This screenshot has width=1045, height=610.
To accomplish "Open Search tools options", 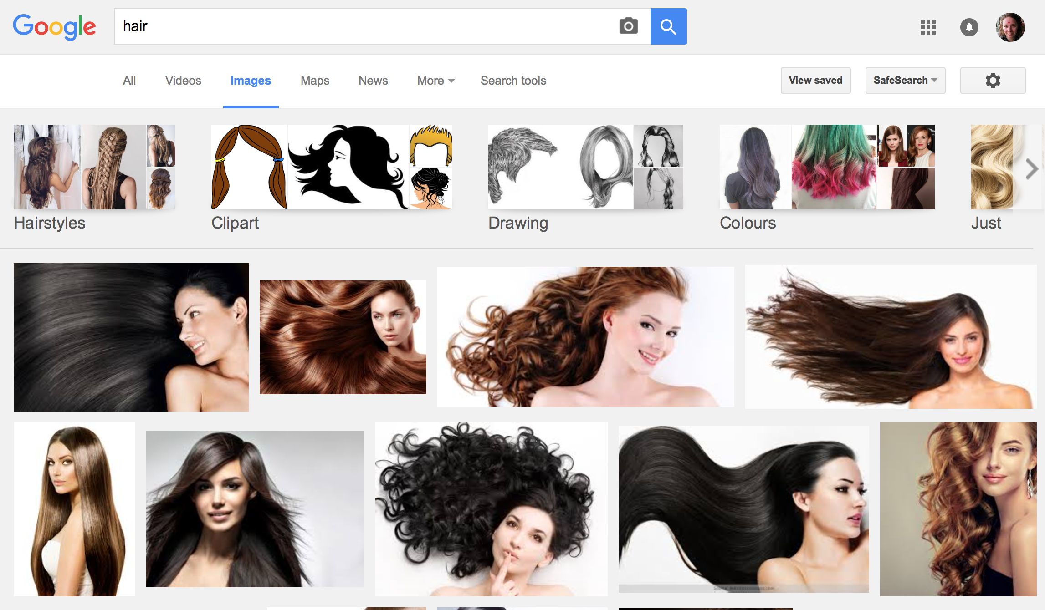I will (x=513, y=81).
